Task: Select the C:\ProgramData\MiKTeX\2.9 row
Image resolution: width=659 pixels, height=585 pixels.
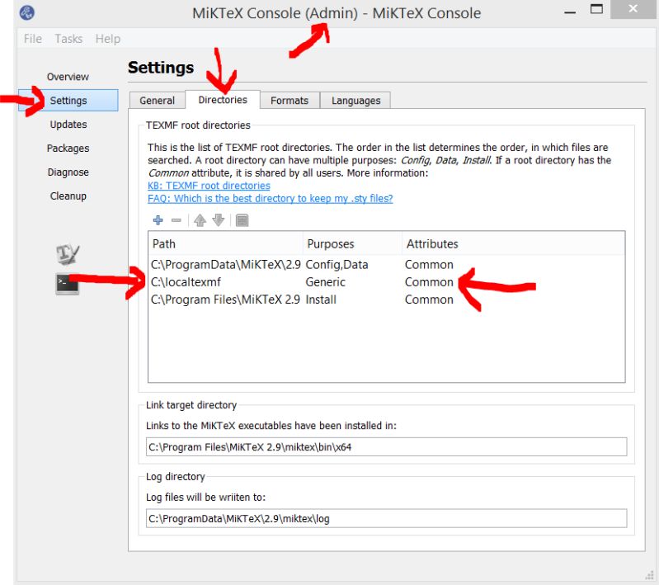Action: [x=387, y=265]
